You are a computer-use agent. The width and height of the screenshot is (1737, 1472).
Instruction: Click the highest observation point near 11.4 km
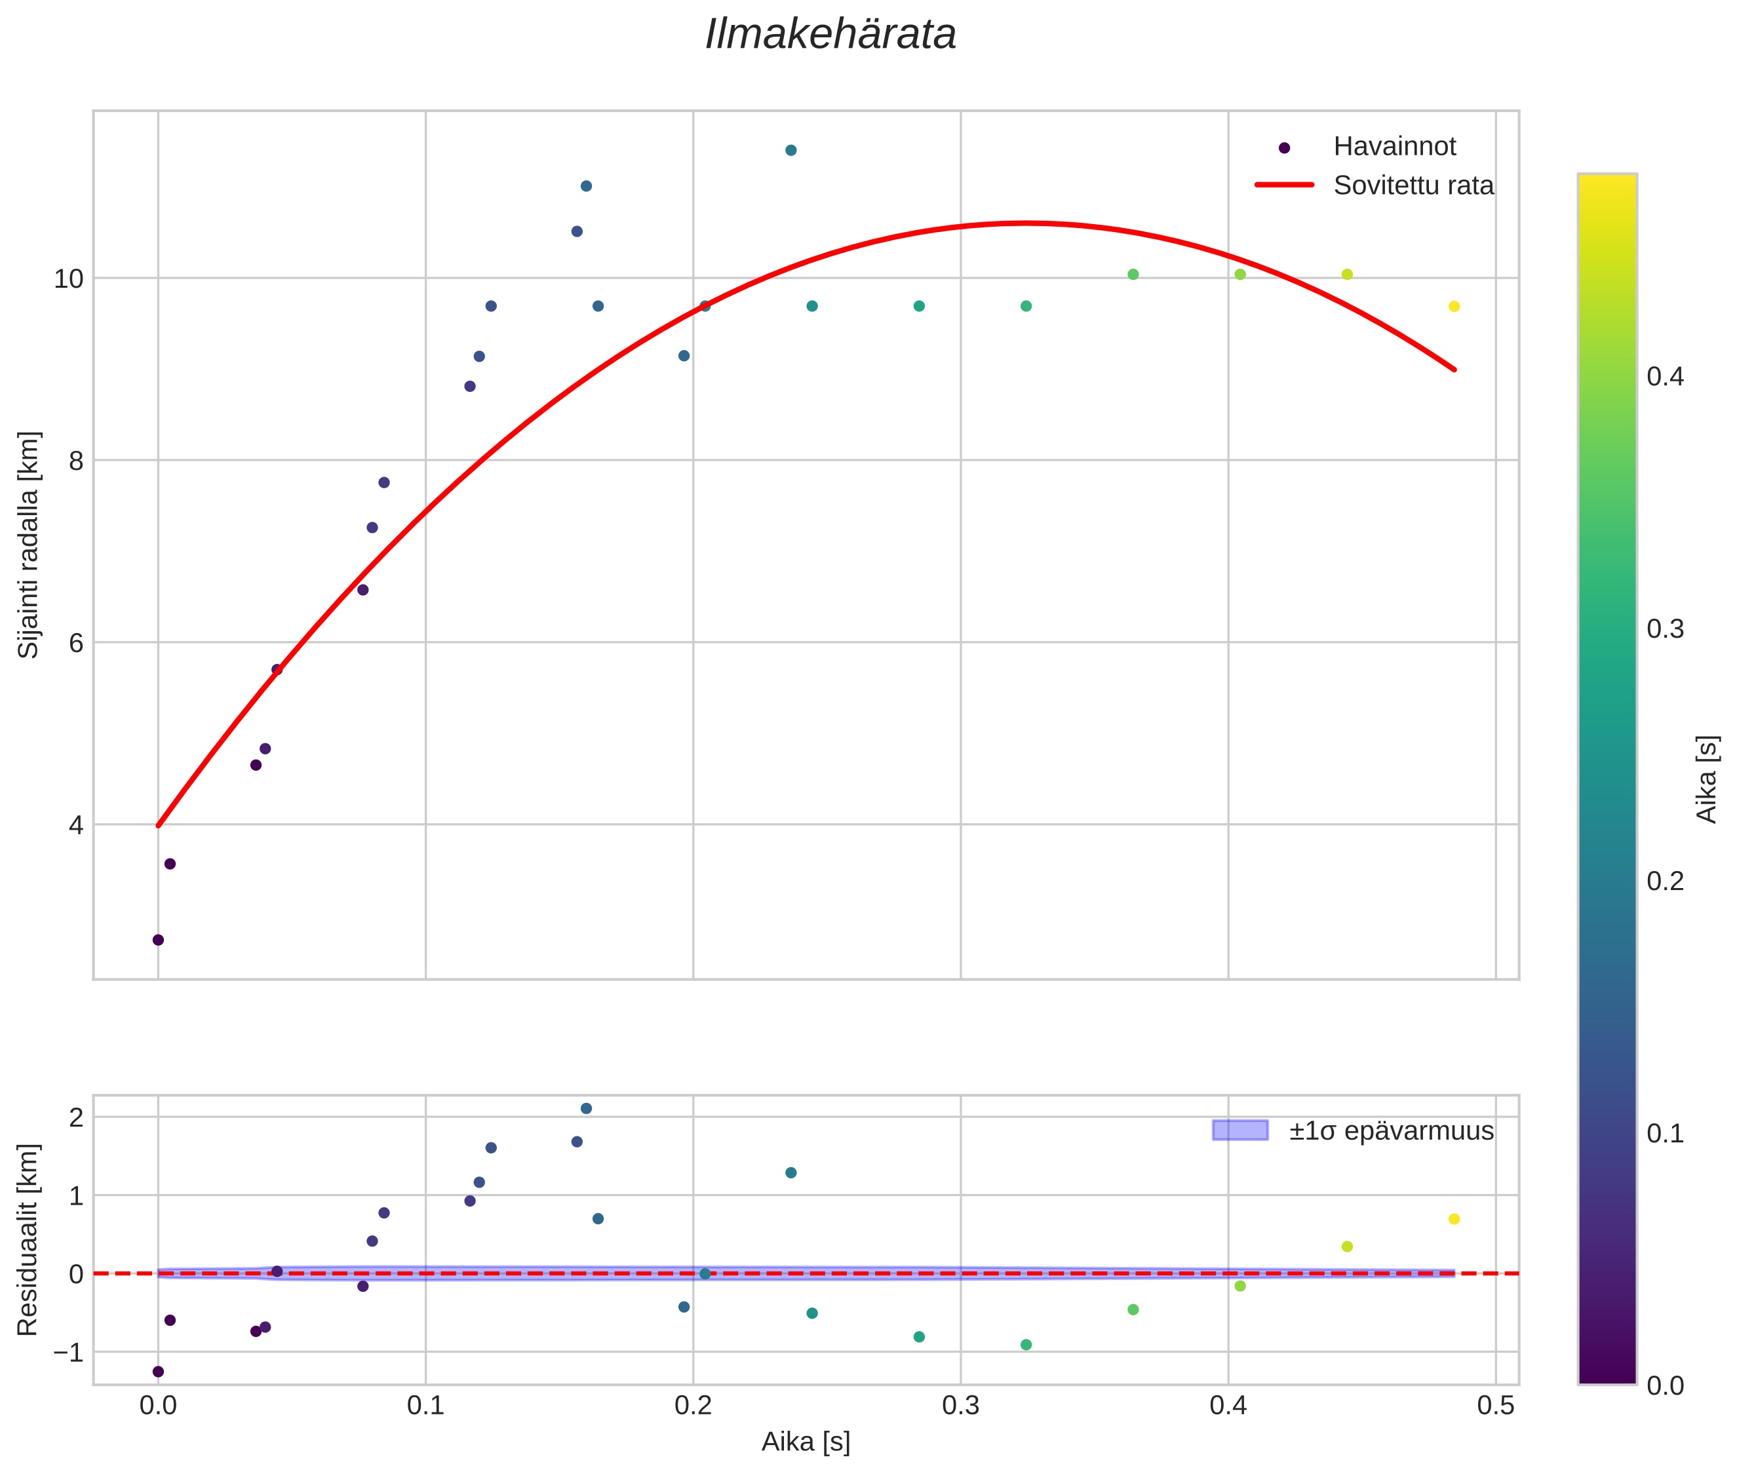[x=790, y=150]
